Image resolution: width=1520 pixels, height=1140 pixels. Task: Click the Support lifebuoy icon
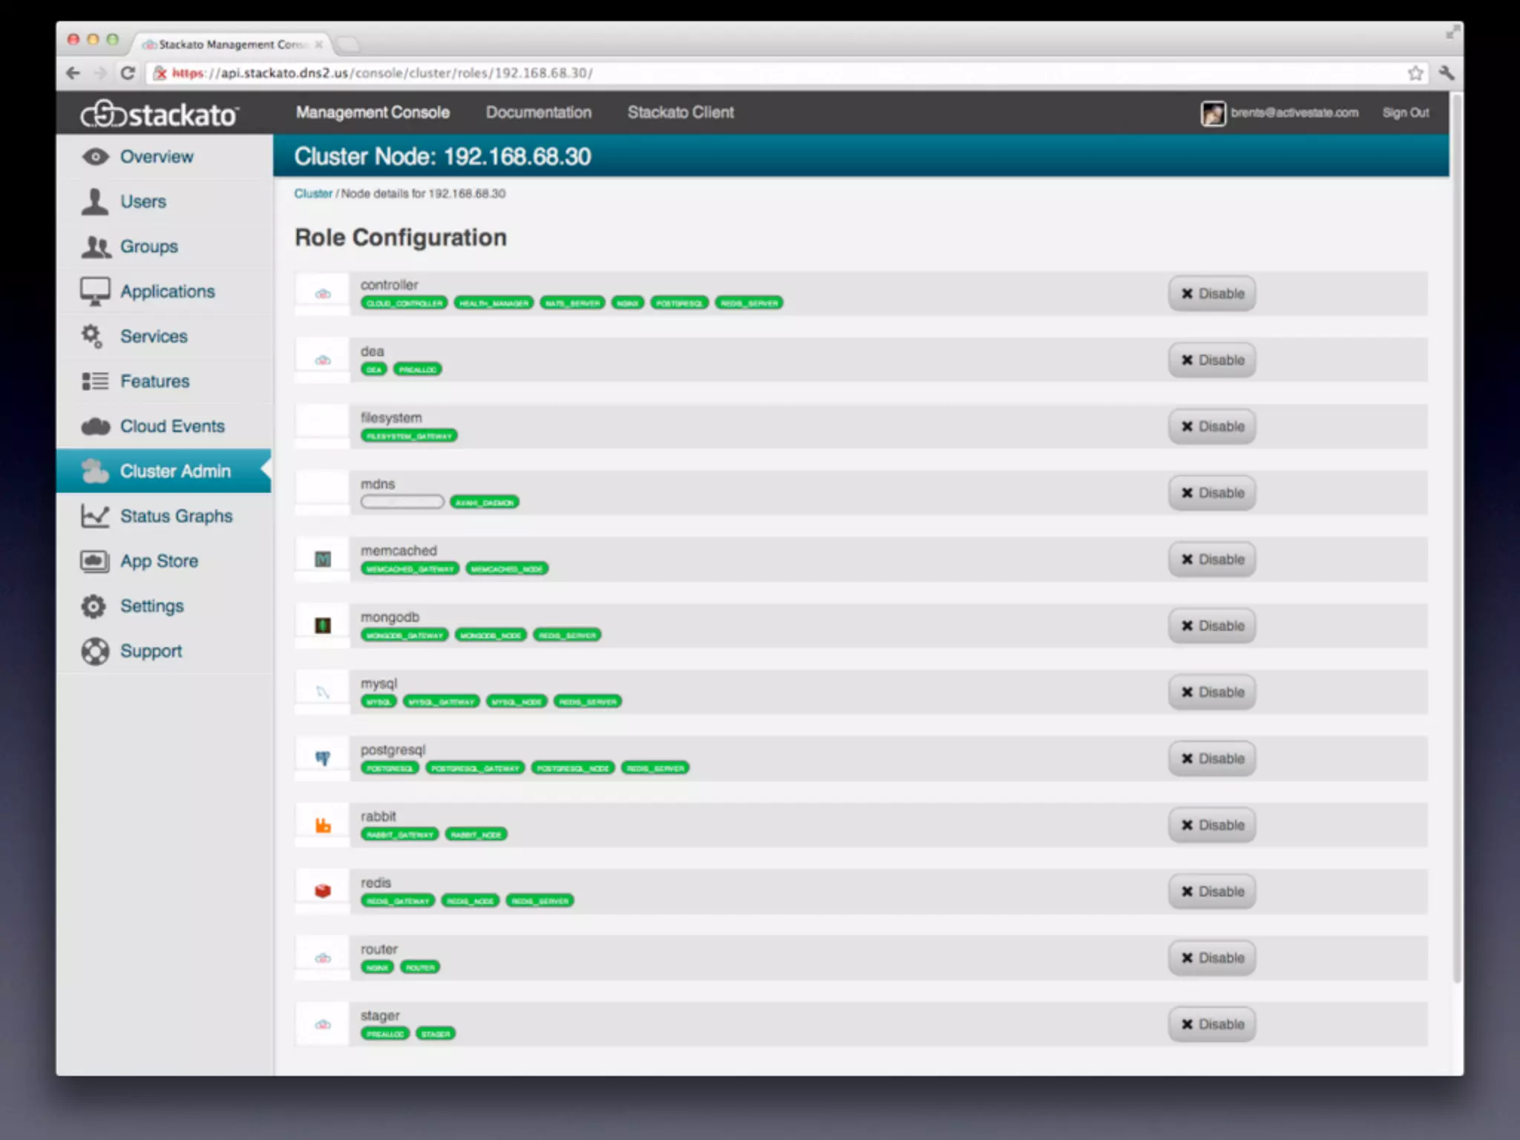pyautogui.click(x=95, y=651)
